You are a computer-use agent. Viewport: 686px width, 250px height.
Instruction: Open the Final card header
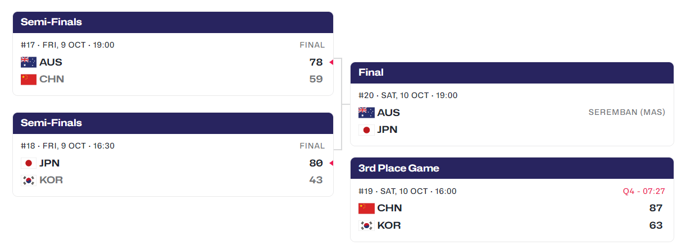point(512,73)
